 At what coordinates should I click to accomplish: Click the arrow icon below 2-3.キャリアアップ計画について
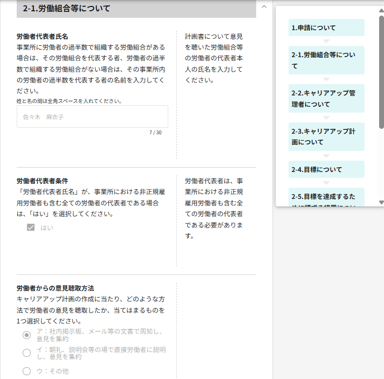[x=326, y=156]
